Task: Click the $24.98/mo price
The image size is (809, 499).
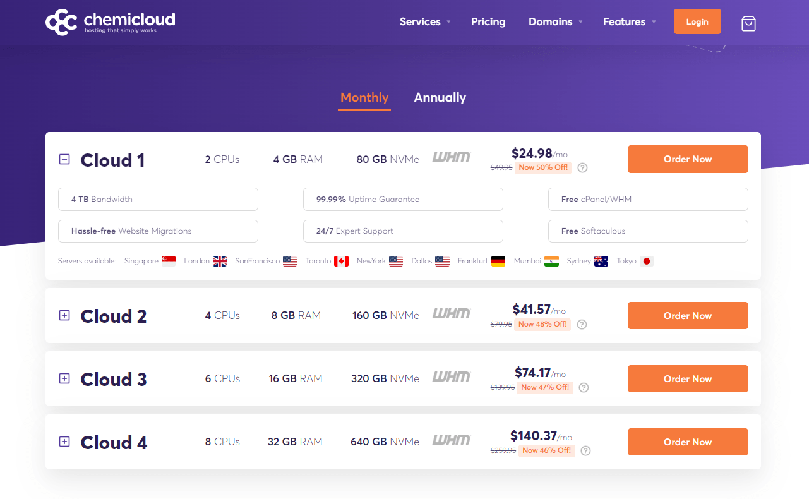Action: point(539,153)
